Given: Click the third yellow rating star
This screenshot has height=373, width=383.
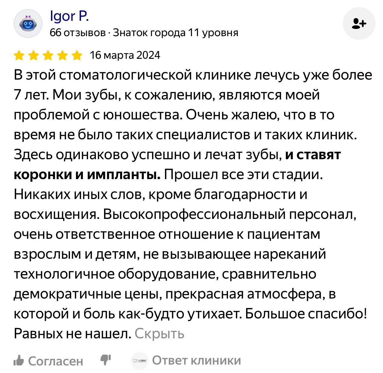Looking at the screenshot, I should (48, 56).
